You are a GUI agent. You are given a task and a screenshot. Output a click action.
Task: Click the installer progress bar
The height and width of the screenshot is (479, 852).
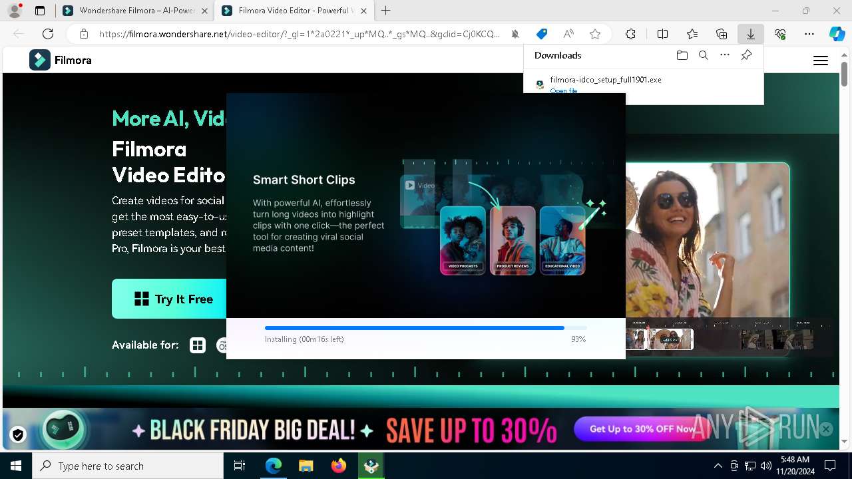(x=426, y=328)
